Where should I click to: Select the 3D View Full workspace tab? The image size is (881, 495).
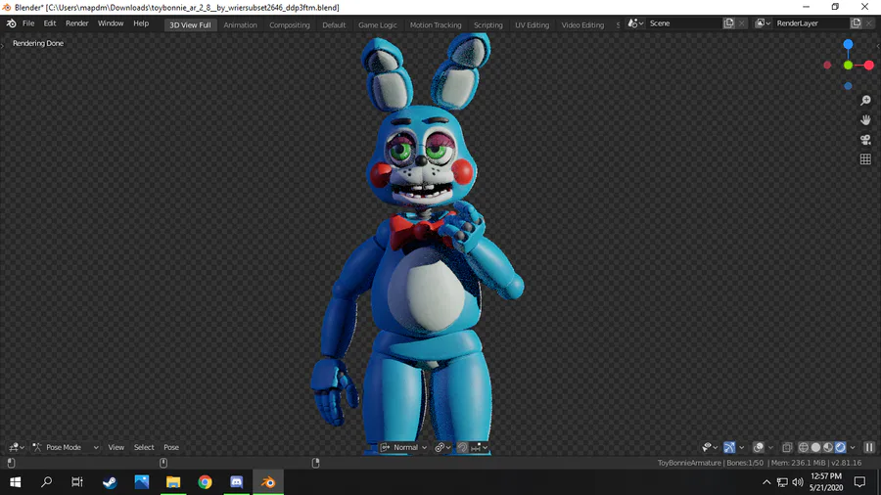[190, 24]
